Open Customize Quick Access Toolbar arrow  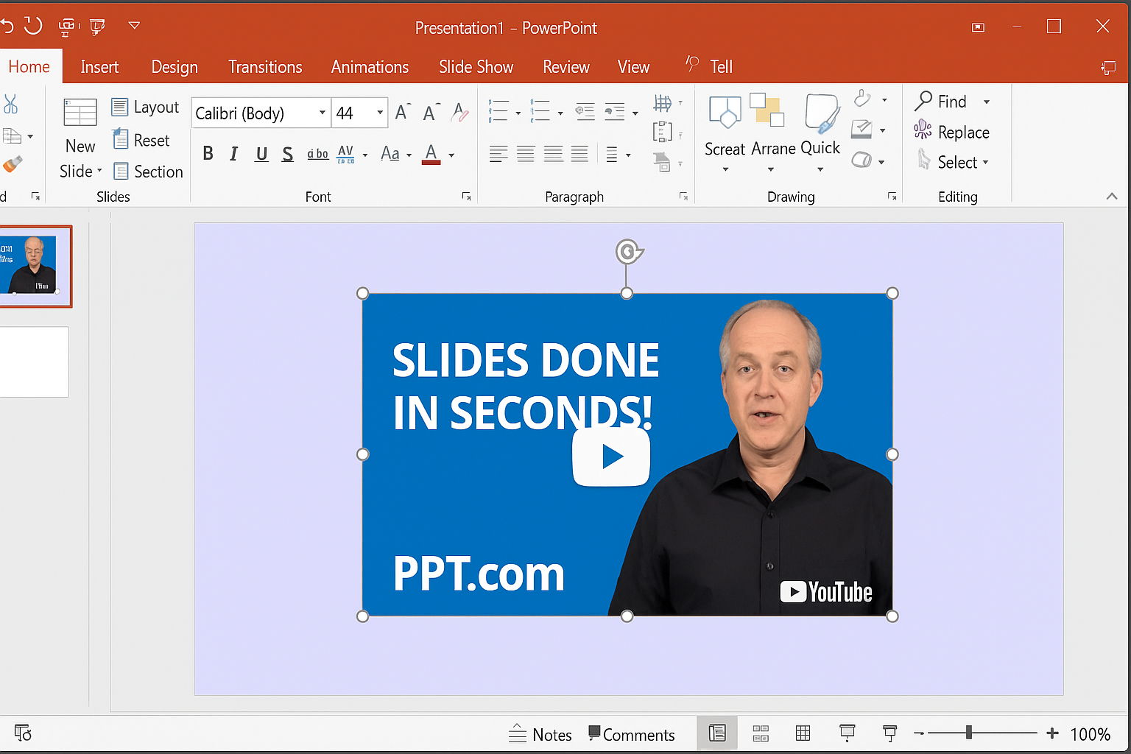[x=134, y=26]
